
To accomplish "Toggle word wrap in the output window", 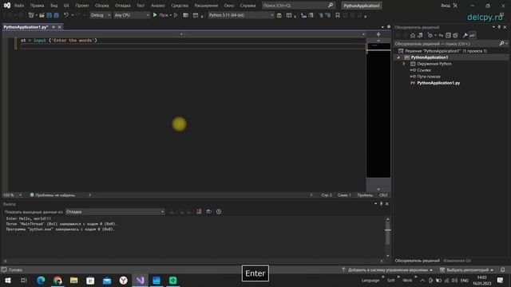I will coord(209,211).
